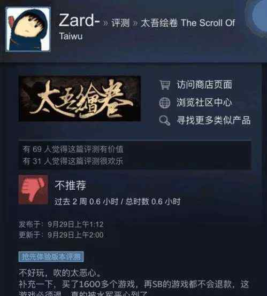The image size is (267, 296).
Task: Click the 31 人觉得这篇评测很欢乐 line
Action: [73, 161]
